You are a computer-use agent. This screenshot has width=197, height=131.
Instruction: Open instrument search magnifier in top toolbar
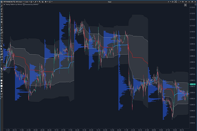point(14,2)
